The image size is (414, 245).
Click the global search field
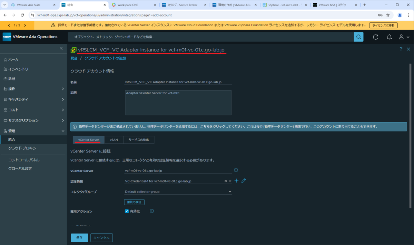tap(210, 37)
